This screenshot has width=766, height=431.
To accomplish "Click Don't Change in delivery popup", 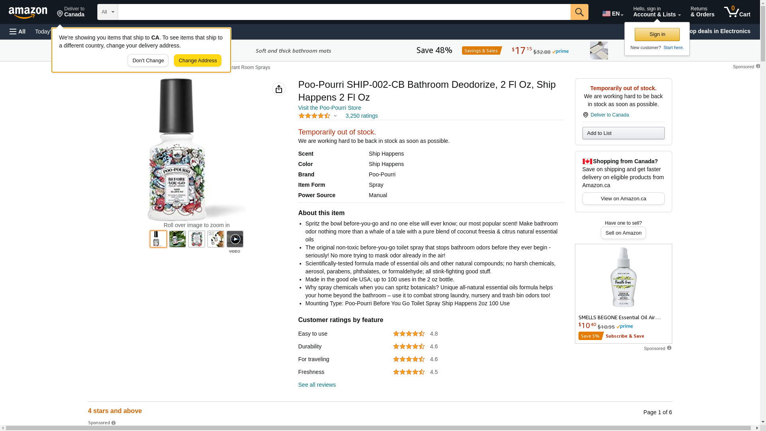I will (x=148, y=61).
